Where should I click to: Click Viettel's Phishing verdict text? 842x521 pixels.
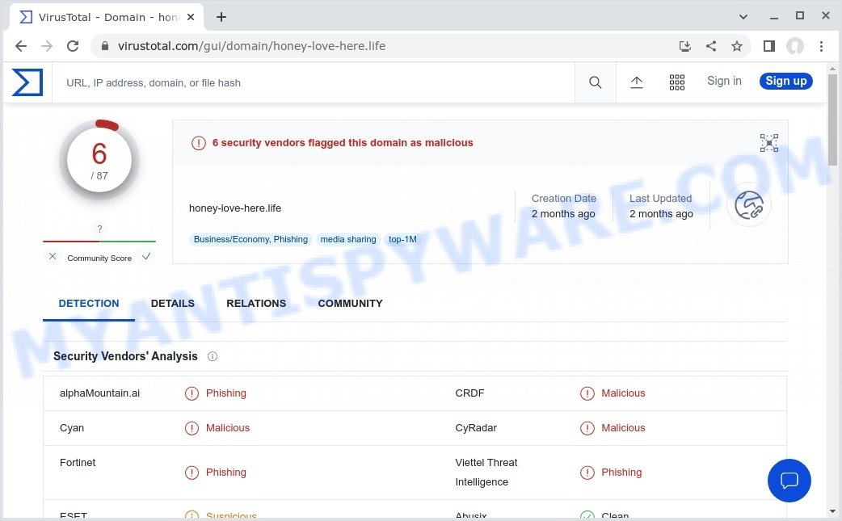(621, 473)
